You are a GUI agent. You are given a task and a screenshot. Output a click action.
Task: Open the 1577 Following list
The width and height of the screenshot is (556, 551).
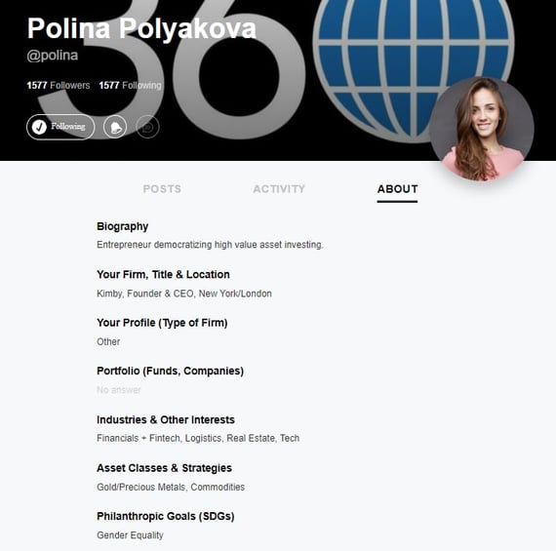130,86
